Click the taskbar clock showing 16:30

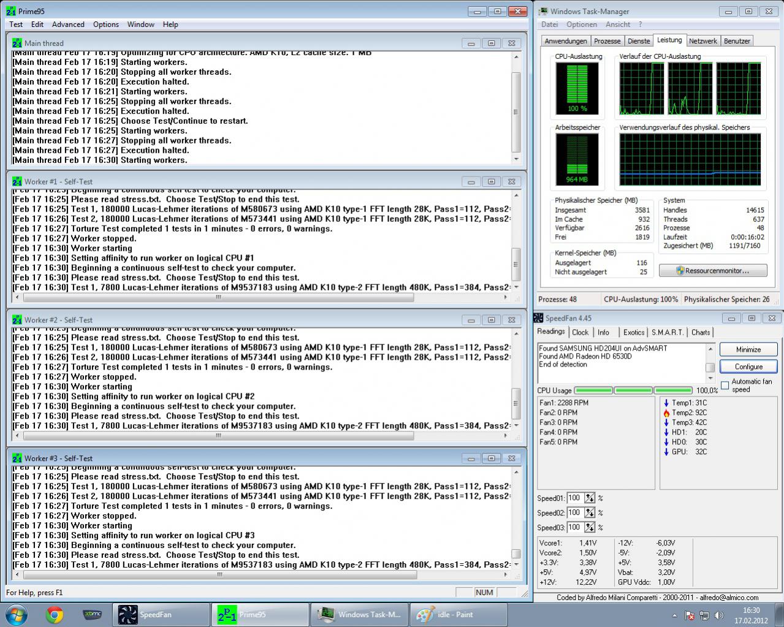[751, 615]
